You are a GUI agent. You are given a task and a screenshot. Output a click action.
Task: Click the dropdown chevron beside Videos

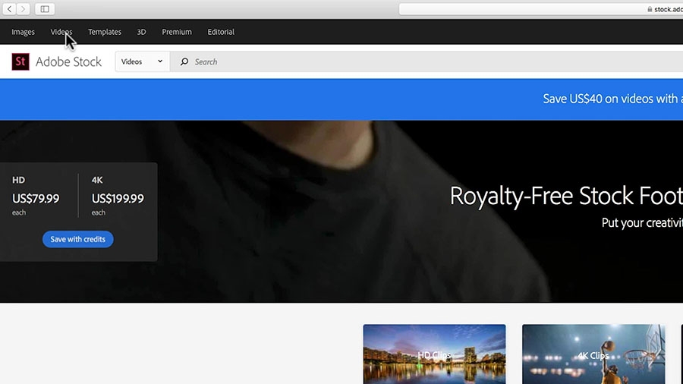coord(160,61)
